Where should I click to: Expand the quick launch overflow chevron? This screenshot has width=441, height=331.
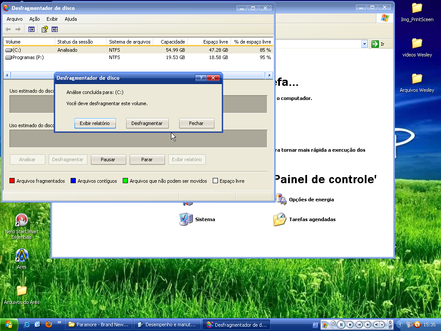[x=59, y=322]
